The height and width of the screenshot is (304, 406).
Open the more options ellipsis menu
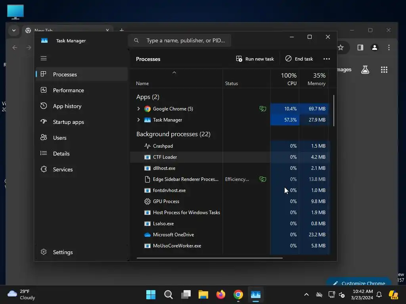pos(327,59)
